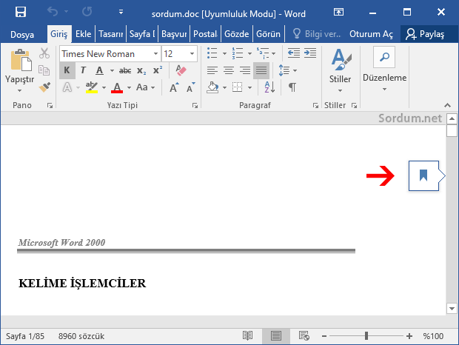Image resolution: width=459 pixels, height=345 pixels.
Task: Click the Numbering list icon
Action: [238, 53]
